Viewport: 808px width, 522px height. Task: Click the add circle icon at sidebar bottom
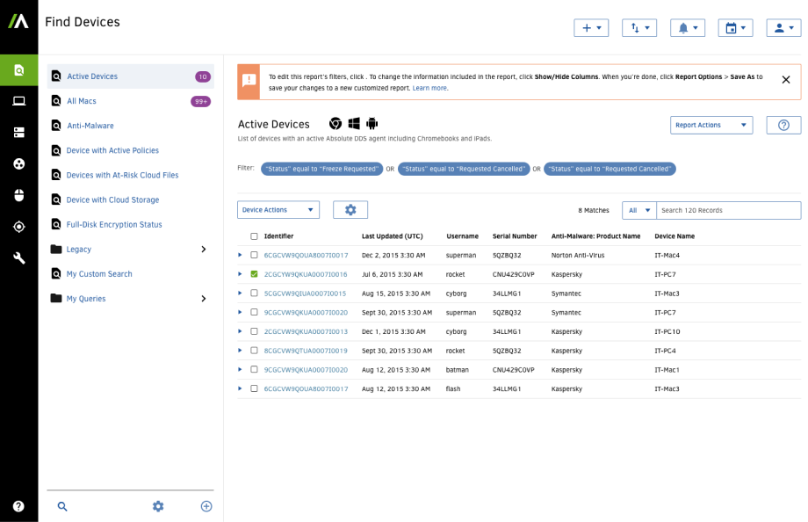206,506
